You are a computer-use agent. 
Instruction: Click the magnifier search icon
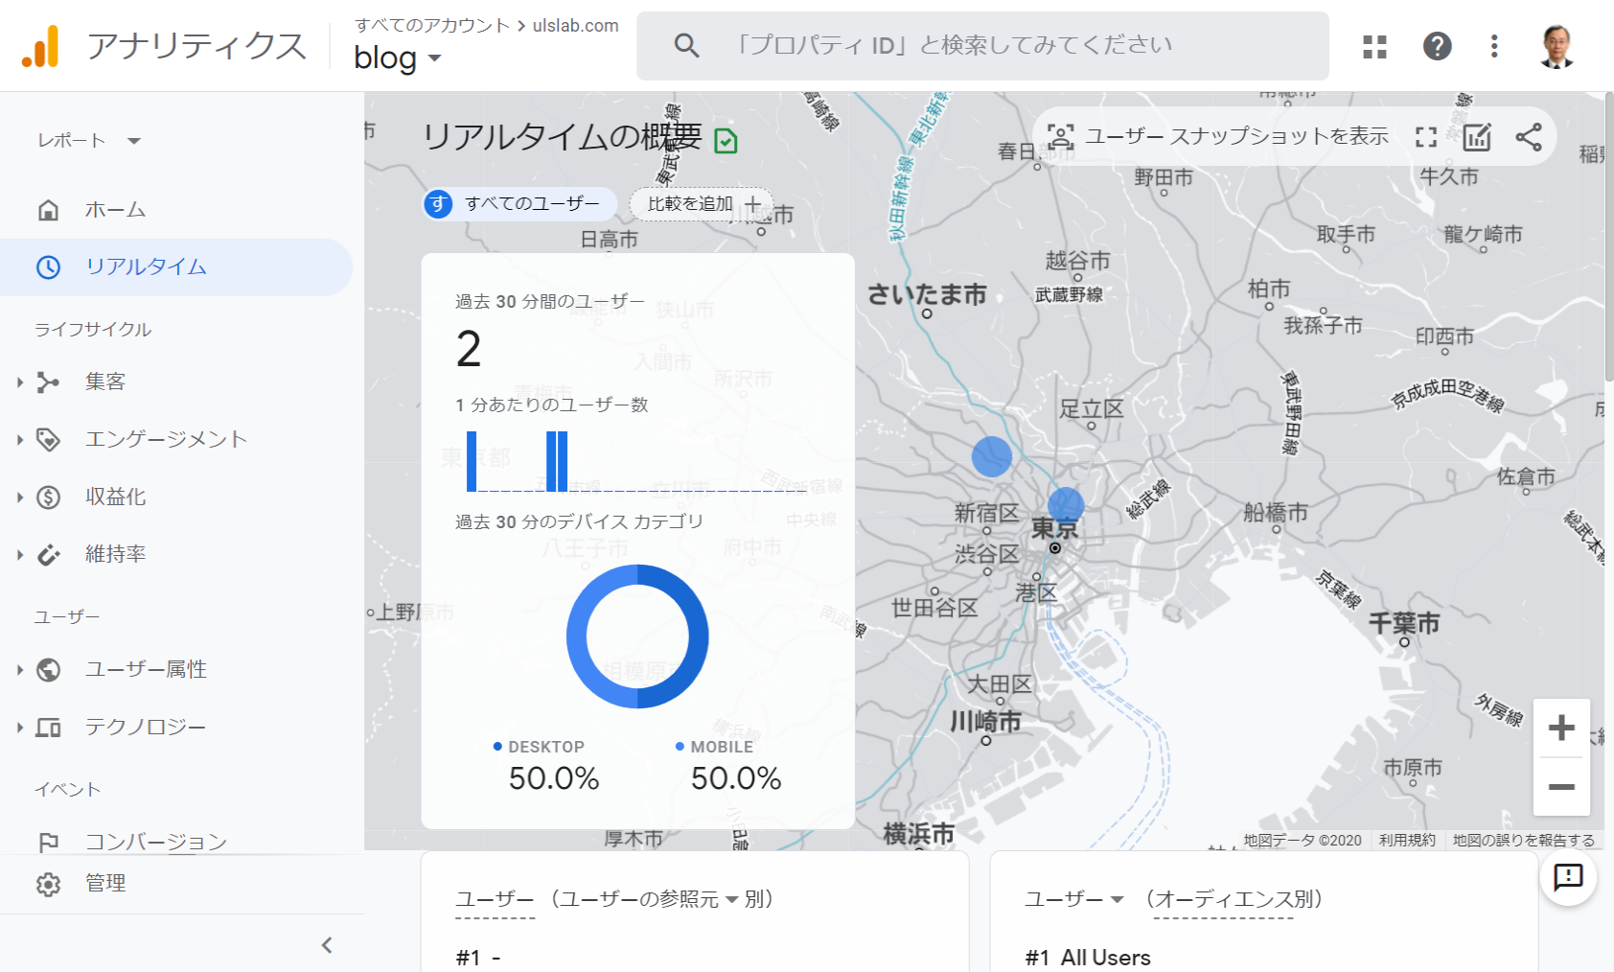coord(686,45)
